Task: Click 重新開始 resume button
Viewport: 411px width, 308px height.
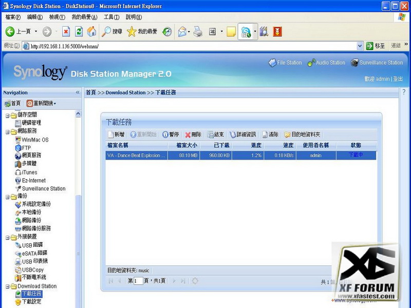Action: 143,134
